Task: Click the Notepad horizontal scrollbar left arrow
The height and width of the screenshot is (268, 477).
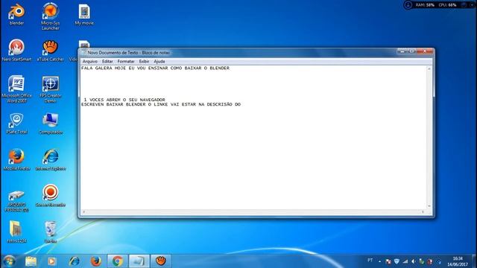Action: [x=84, y=211]
